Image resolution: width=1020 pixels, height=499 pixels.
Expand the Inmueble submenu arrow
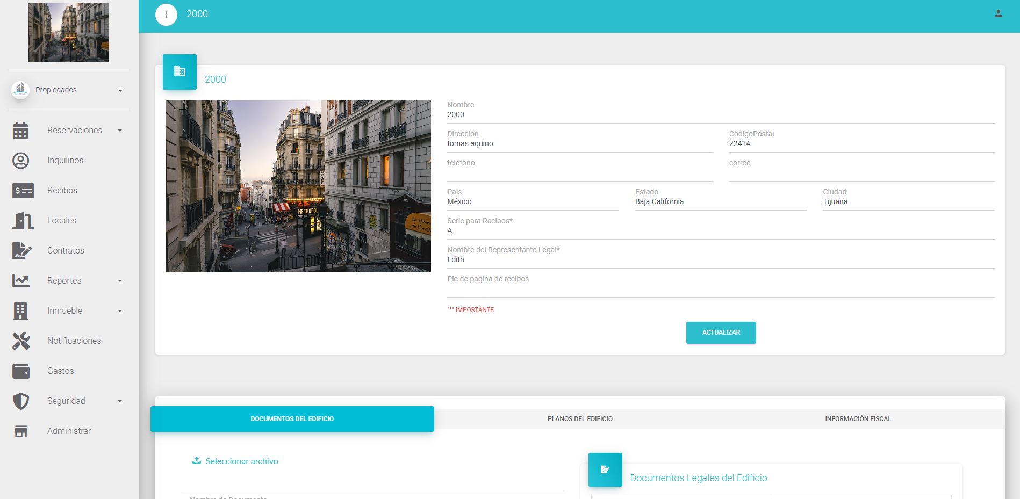(120, 311)
